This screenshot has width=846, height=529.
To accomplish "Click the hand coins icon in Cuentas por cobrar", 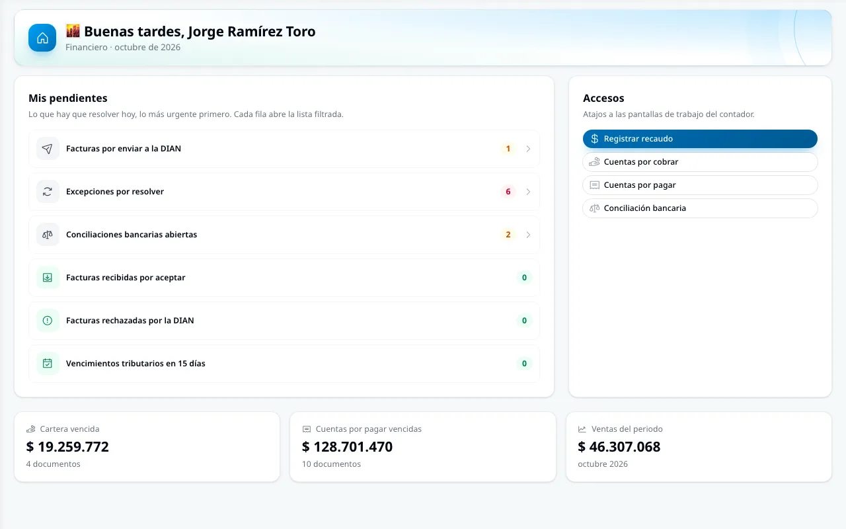I will point(595,162).
